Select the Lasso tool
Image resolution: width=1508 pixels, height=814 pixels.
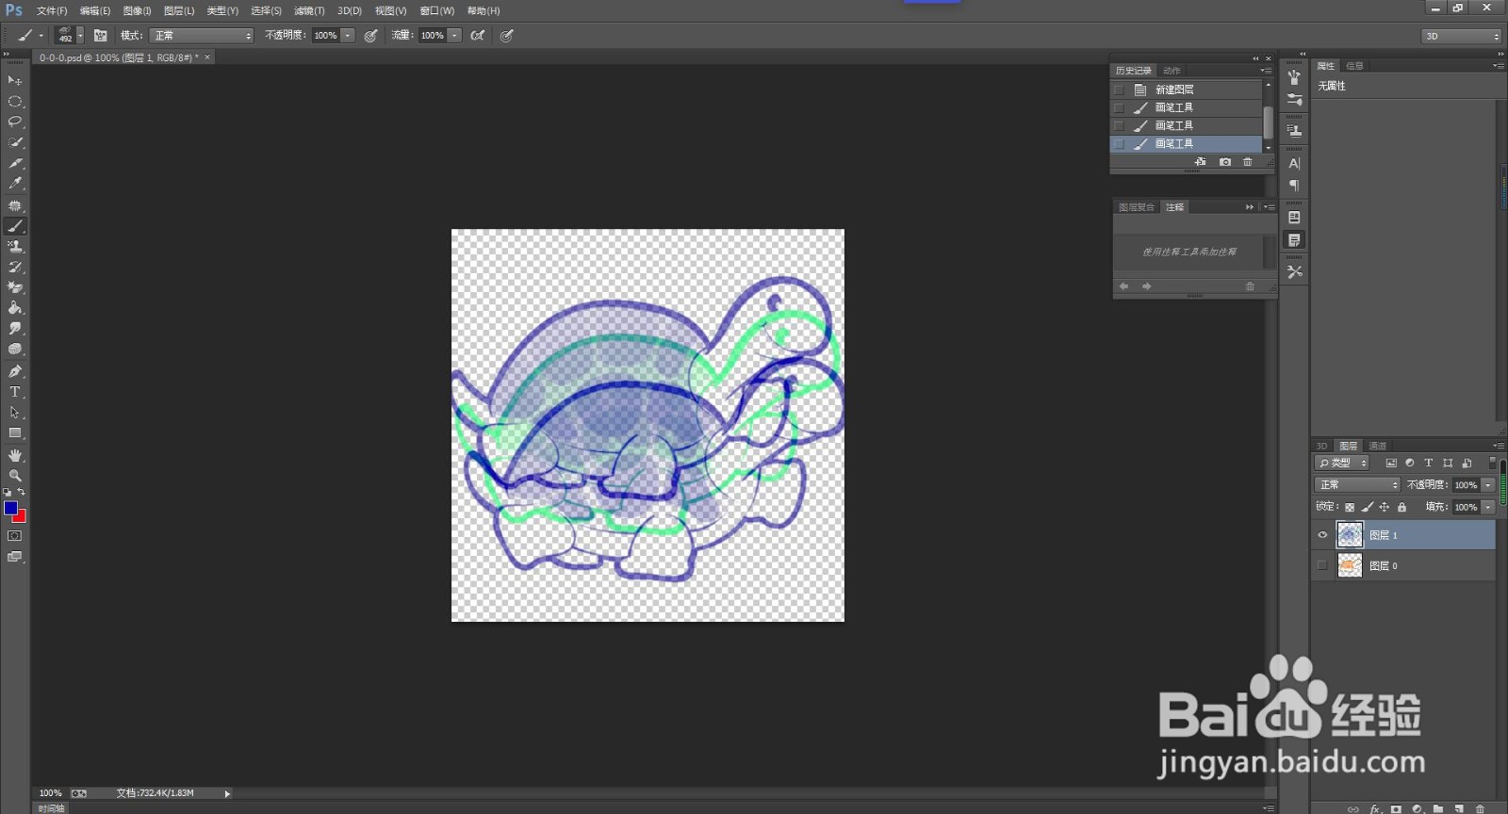tap(14, 122)
